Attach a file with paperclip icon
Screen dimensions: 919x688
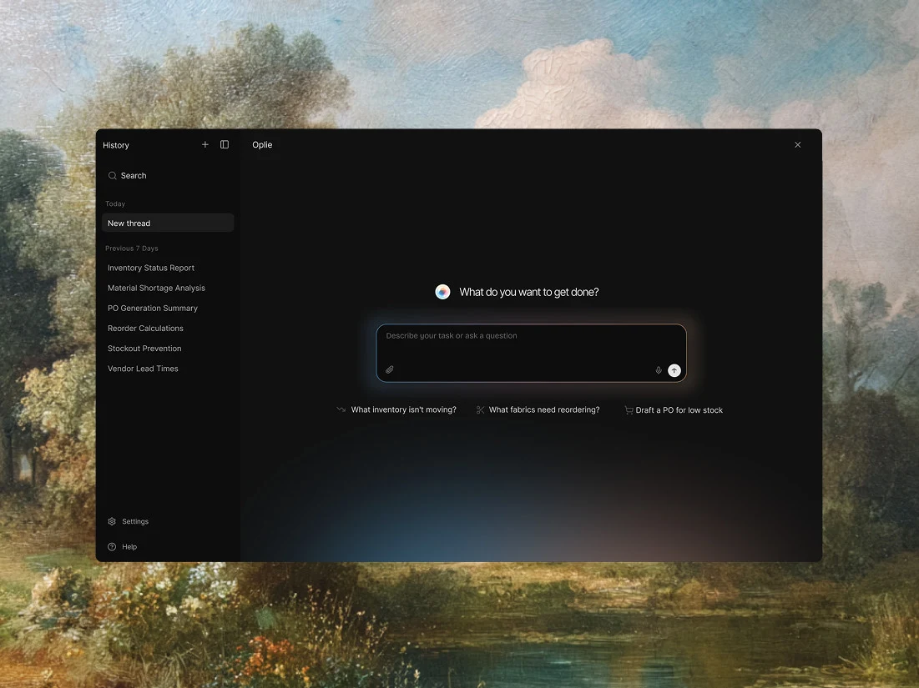tap(389, 370)
